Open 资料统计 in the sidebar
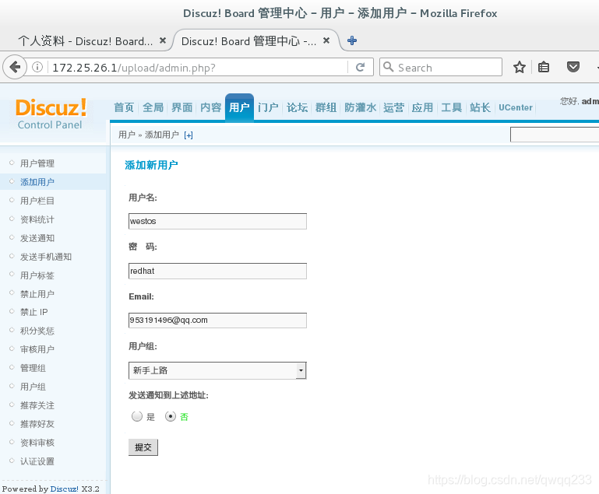The height and width of the screenshot is (494, 599). pos(37,219)
